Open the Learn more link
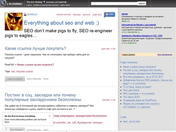 (65, 5)
